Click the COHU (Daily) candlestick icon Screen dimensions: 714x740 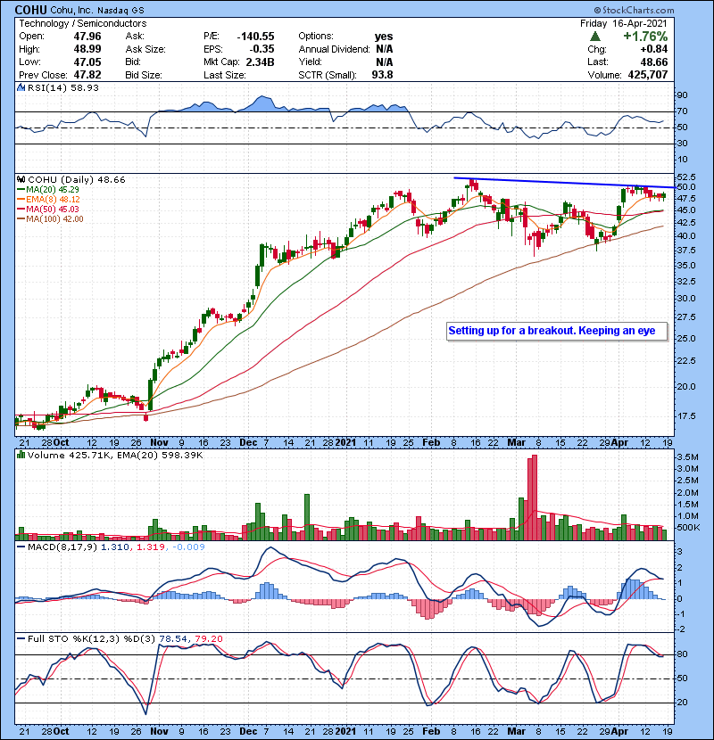pyautogui.click(x=21, y=179)
